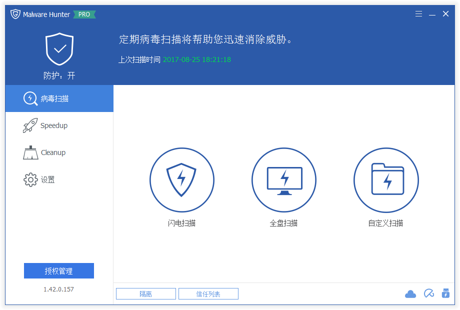460x310 pixels.
Task: Select the Cleanup brush icon
Action: click(x=30, y=152)
